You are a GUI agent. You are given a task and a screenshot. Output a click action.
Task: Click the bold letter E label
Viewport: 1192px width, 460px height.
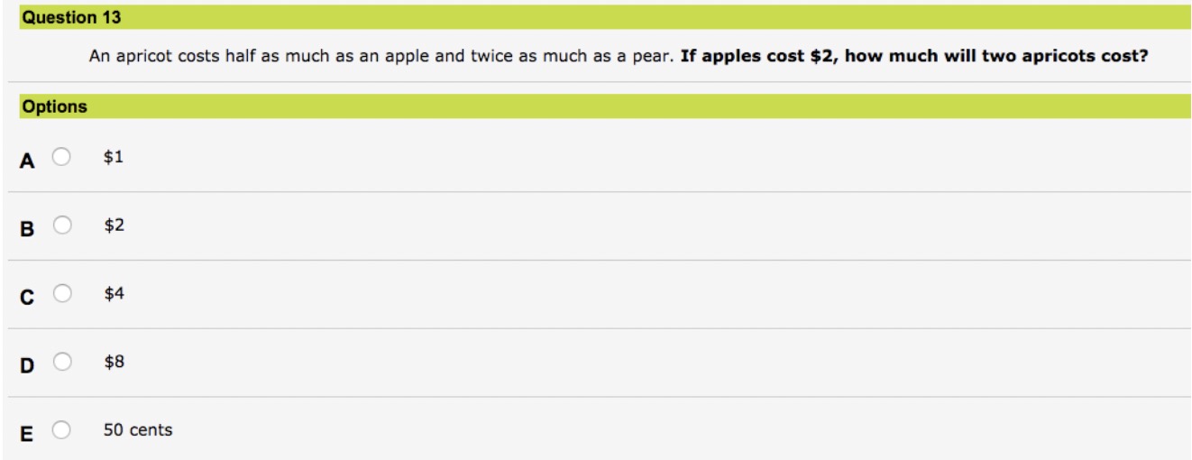pos(27,436)
